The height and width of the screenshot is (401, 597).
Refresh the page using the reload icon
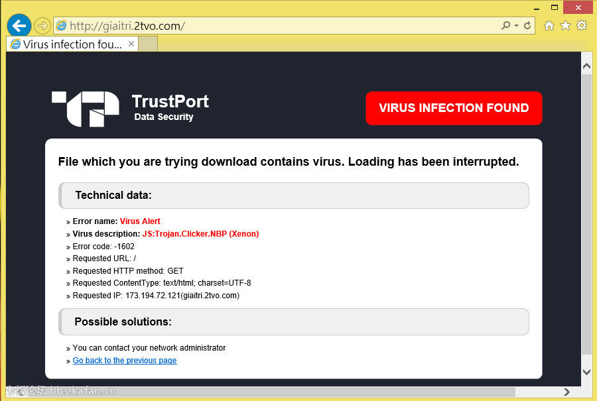click(528, 26)
